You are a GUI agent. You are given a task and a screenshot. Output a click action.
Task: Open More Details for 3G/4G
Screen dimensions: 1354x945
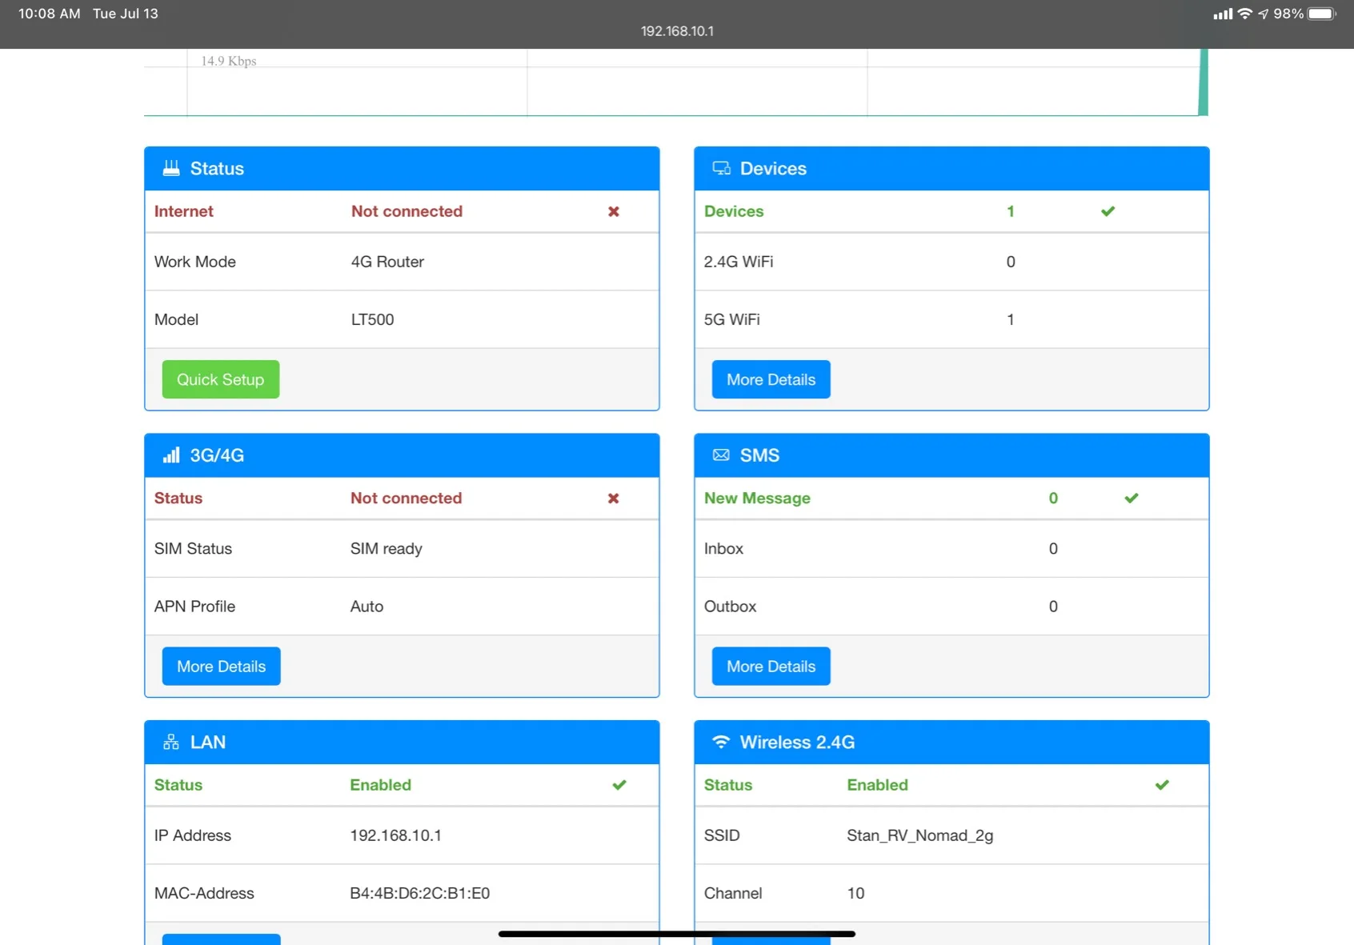click(221, 666)
